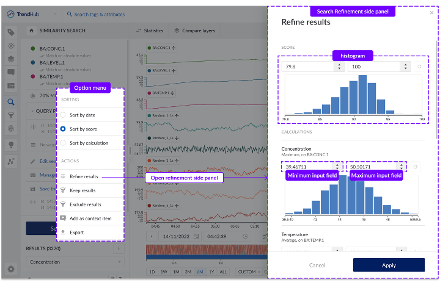
Task: Reset the score range with refresh icon
Action: [419, 66]
